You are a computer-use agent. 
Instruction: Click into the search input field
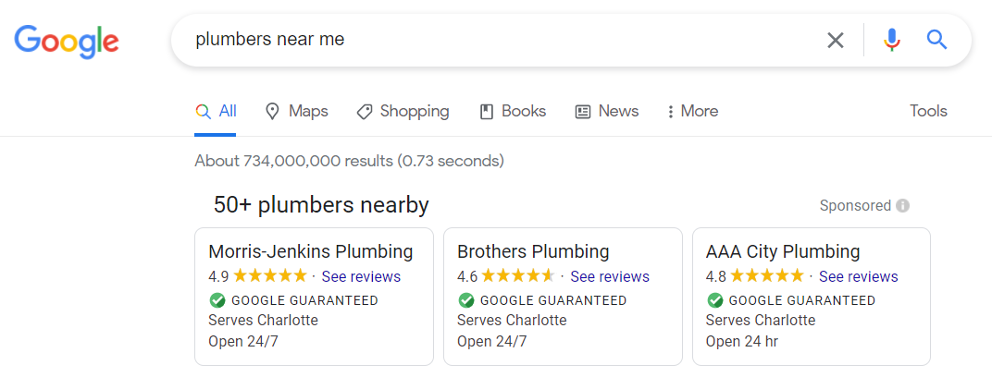[500, 40]
